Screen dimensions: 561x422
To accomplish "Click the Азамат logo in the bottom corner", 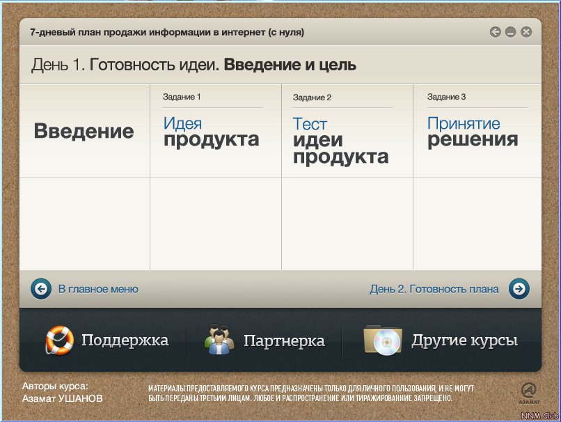I will coord(528,393).
